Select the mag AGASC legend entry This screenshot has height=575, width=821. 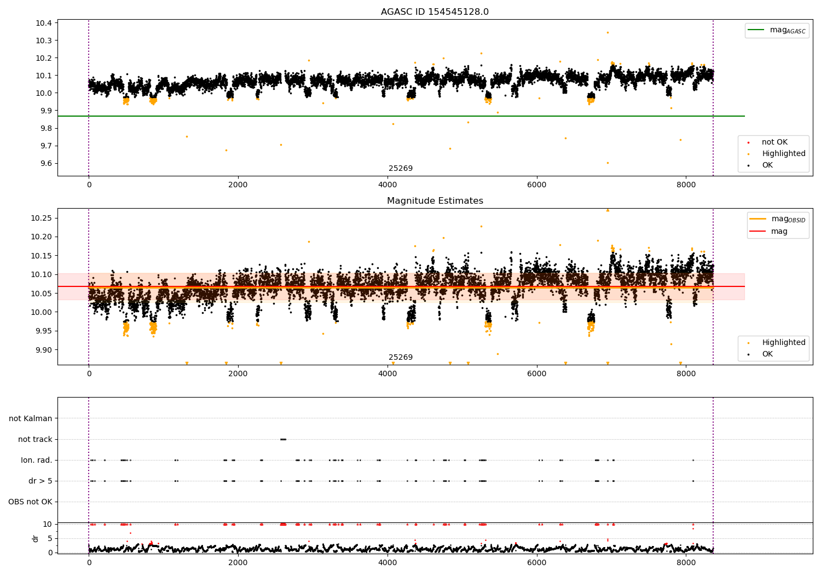tap(776, 30)
